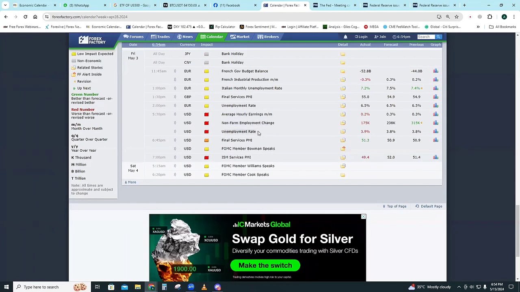The width and height of the screenshot is (520, 292).
Task: Open the Calculator app in taskbar
Action: pos(164,287)
